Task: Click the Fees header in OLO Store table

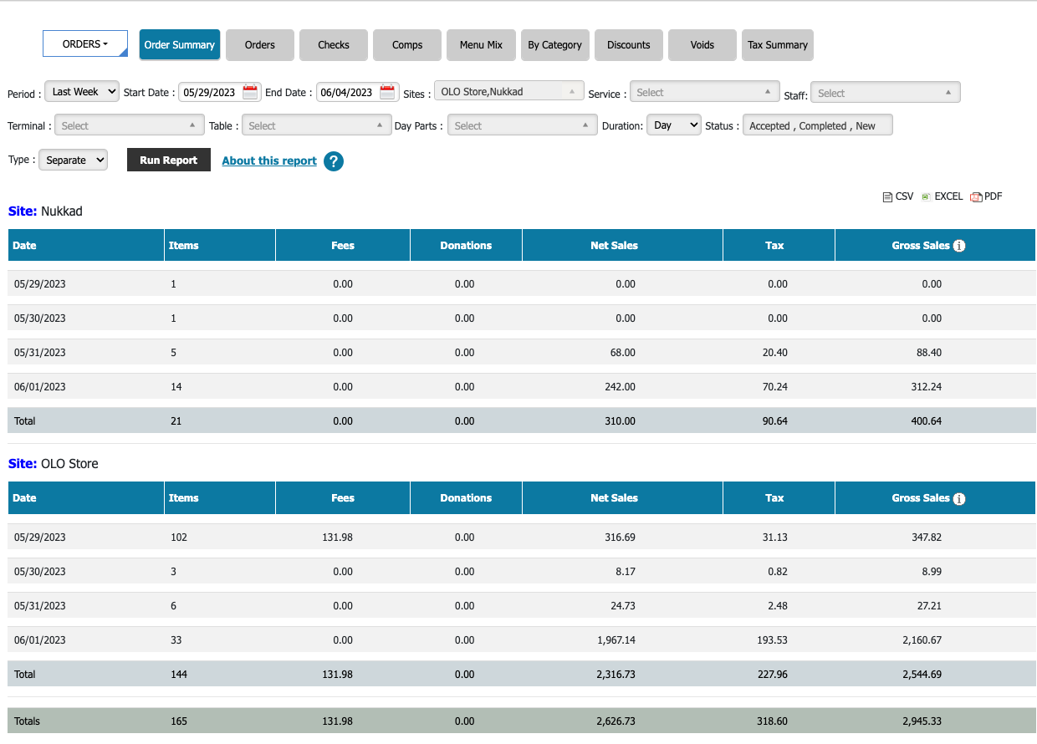Action: [x=343, y=497]
